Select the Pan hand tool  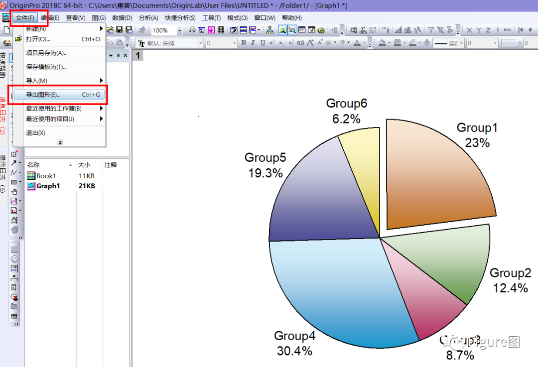(14, 192)
